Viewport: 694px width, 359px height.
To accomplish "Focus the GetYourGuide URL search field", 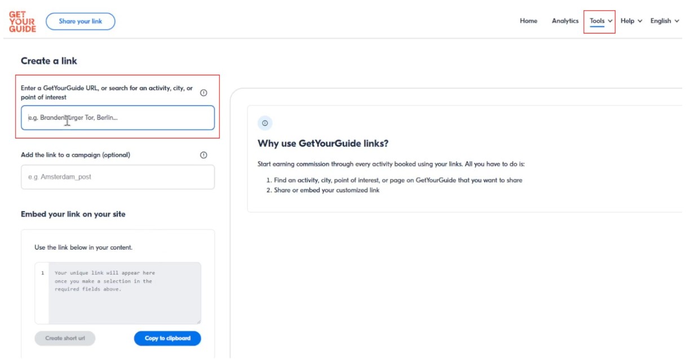I will pos(118,118).
